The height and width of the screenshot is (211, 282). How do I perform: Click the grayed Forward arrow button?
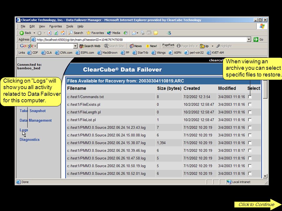point(39,33)
